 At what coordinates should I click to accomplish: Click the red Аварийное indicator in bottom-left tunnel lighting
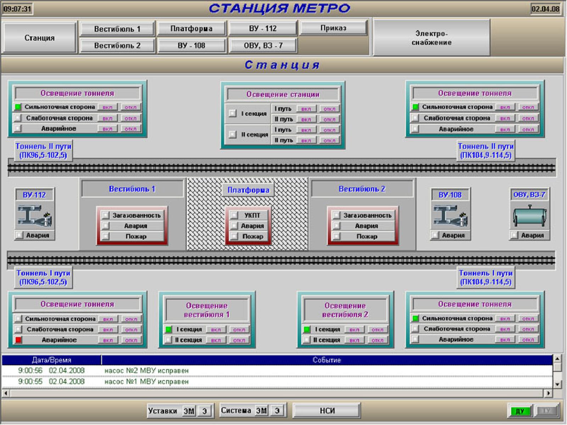(18, 340)
